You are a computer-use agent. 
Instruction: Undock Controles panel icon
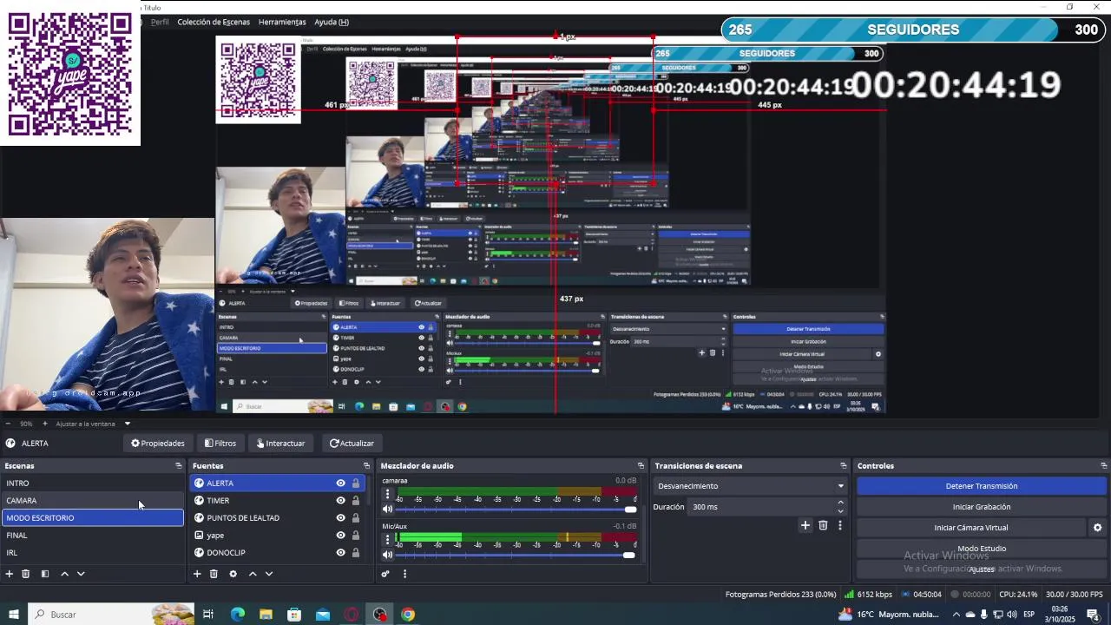tap(1103, 466)
